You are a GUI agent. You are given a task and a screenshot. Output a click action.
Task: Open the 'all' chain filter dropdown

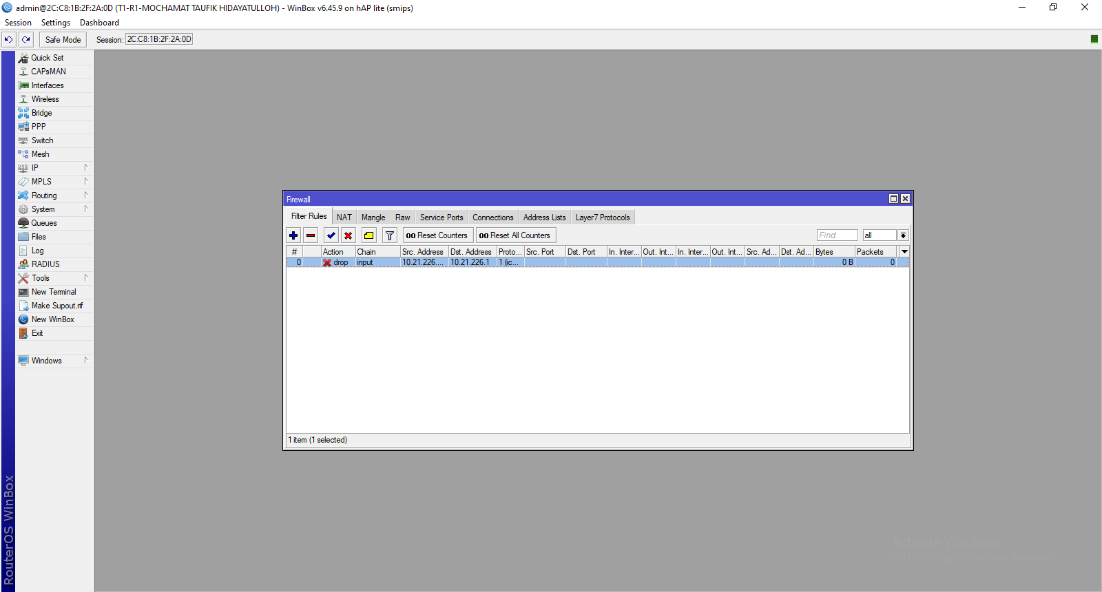click(903, 235)
